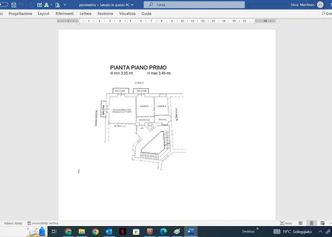Change language via Italiano (Italia) indicator
The height and width of the screenshot is (237, 332).
(13, 223)
